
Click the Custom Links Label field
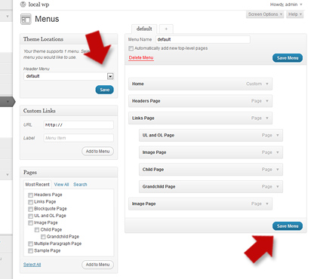[x=79, y=138]
